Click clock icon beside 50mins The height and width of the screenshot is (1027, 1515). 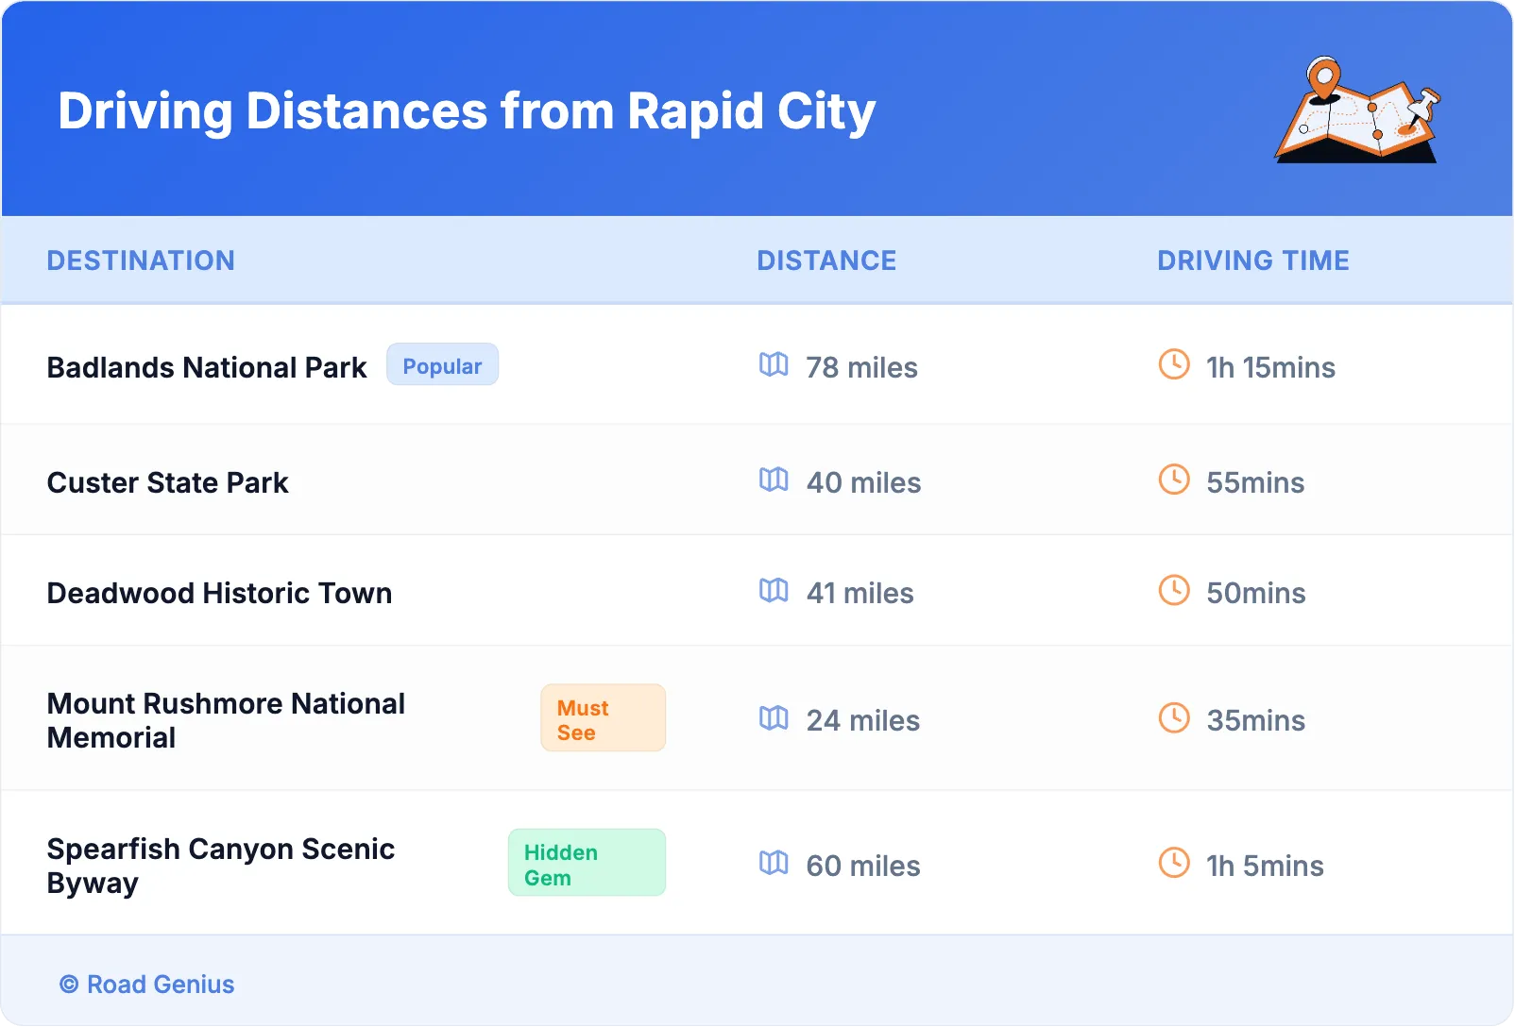1174,590
